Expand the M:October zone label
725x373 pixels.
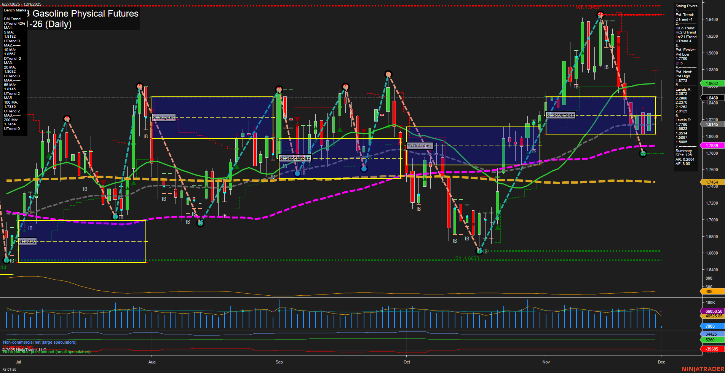pos(420,146)
